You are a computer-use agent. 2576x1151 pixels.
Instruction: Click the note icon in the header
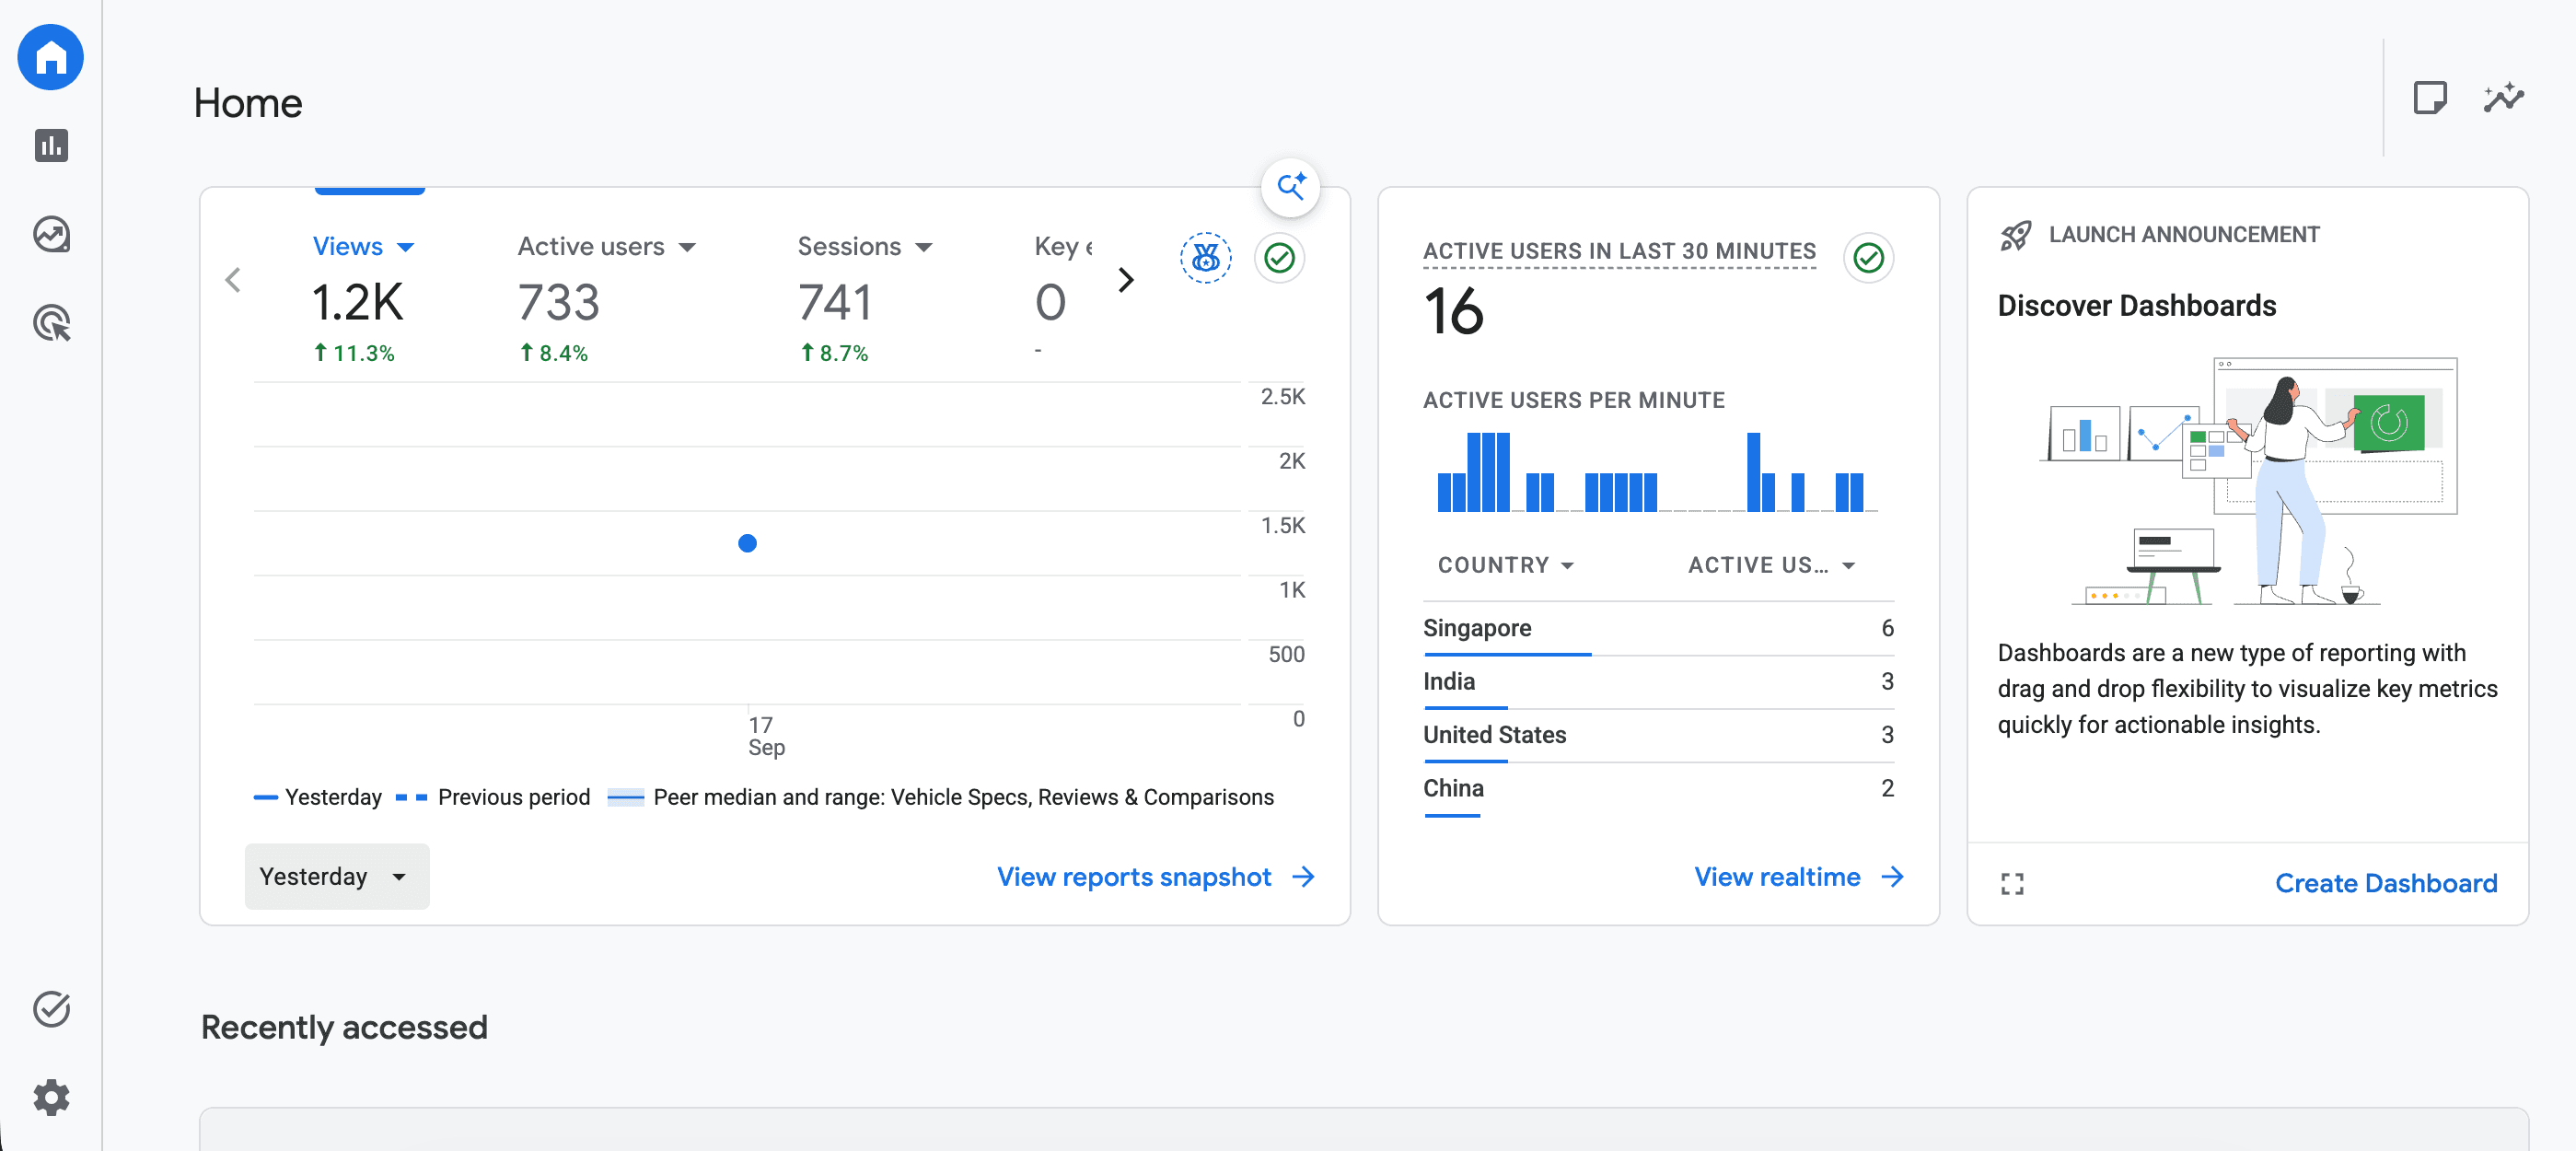(2429, 98)
